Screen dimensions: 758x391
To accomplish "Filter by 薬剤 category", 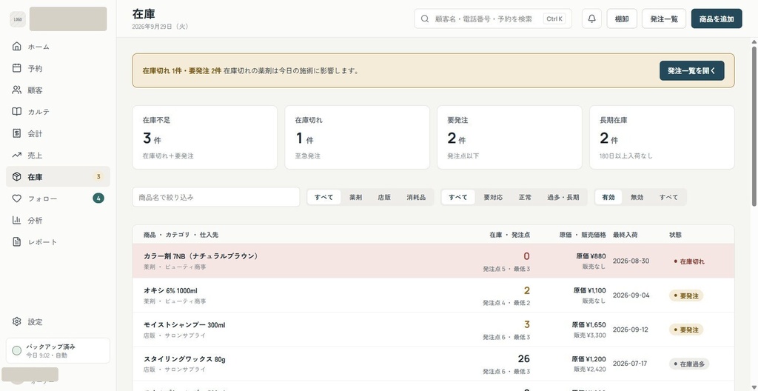I will point(356,197).
